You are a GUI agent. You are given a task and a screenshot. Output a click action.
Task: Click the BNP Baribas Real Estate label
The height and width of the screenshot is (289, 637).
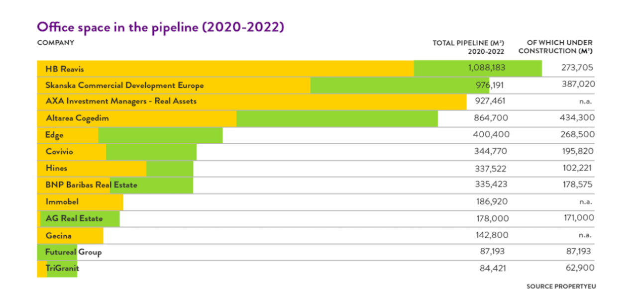91,185
